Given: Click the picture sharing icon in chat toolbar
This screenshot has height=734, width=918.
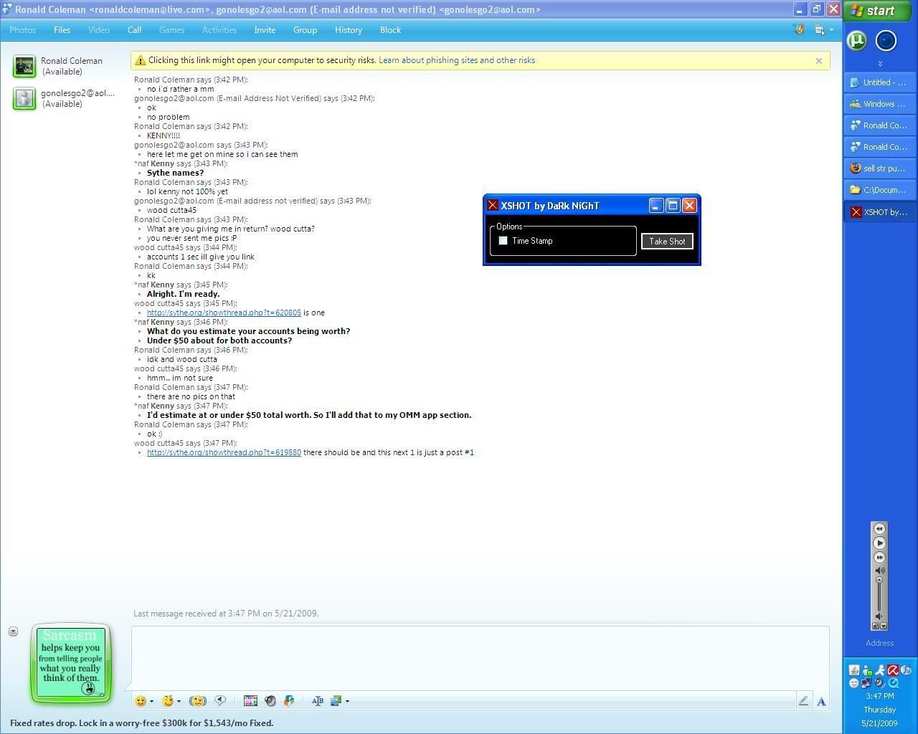Looking at the screenshot, I should 336,701.
